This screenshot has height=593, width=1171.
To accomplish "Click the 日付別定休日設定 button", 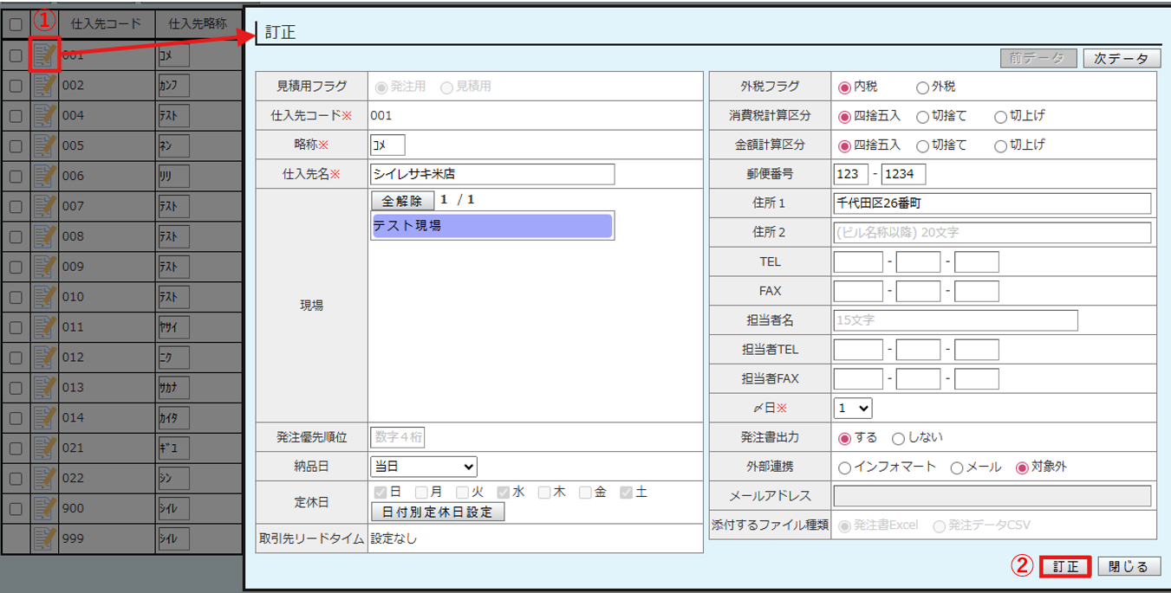I will tap(437, 512).
